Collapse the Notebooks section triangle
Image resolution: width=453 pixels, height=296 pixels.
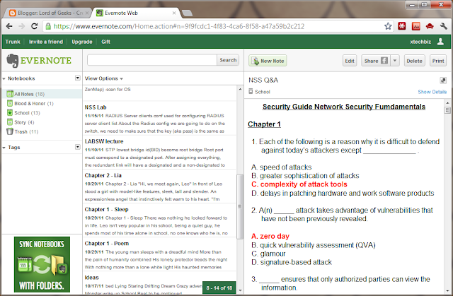coord(4,78)
